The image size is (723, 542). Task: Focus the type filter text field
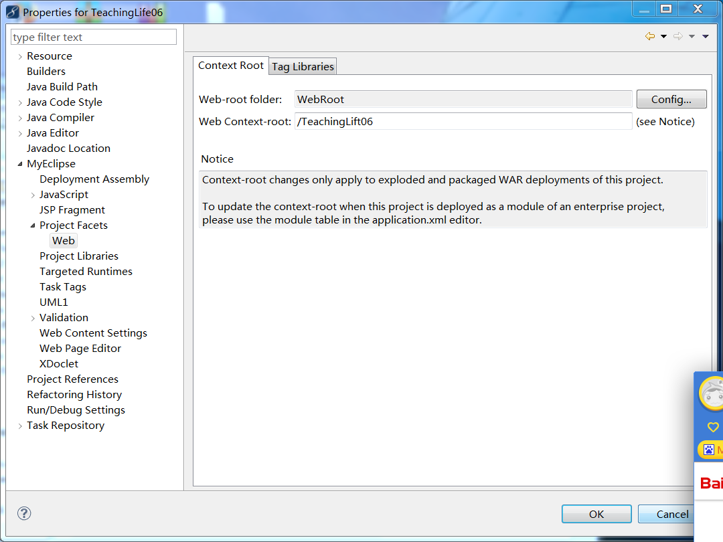pos(94,37)
